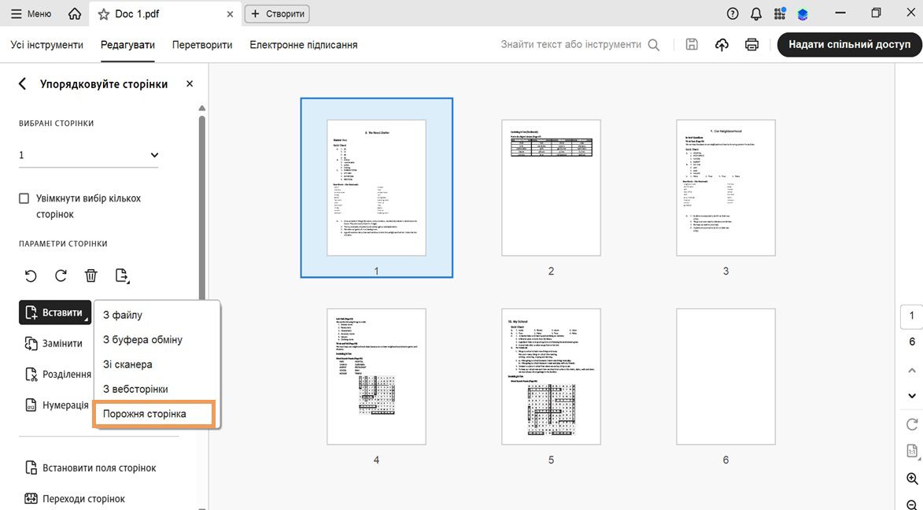Rotate page clockwise icon
The image size is (923, 510).
click(61, 275)
